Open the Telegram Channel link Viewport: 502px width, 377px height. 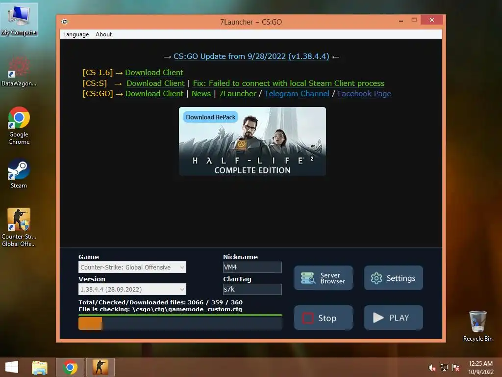coord(297,94)
